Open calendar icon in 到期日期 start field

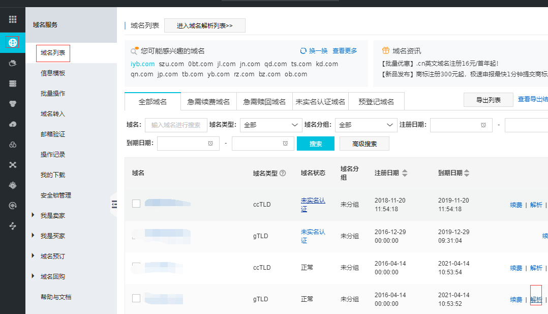pyautogui.click(x=210, y=144)
